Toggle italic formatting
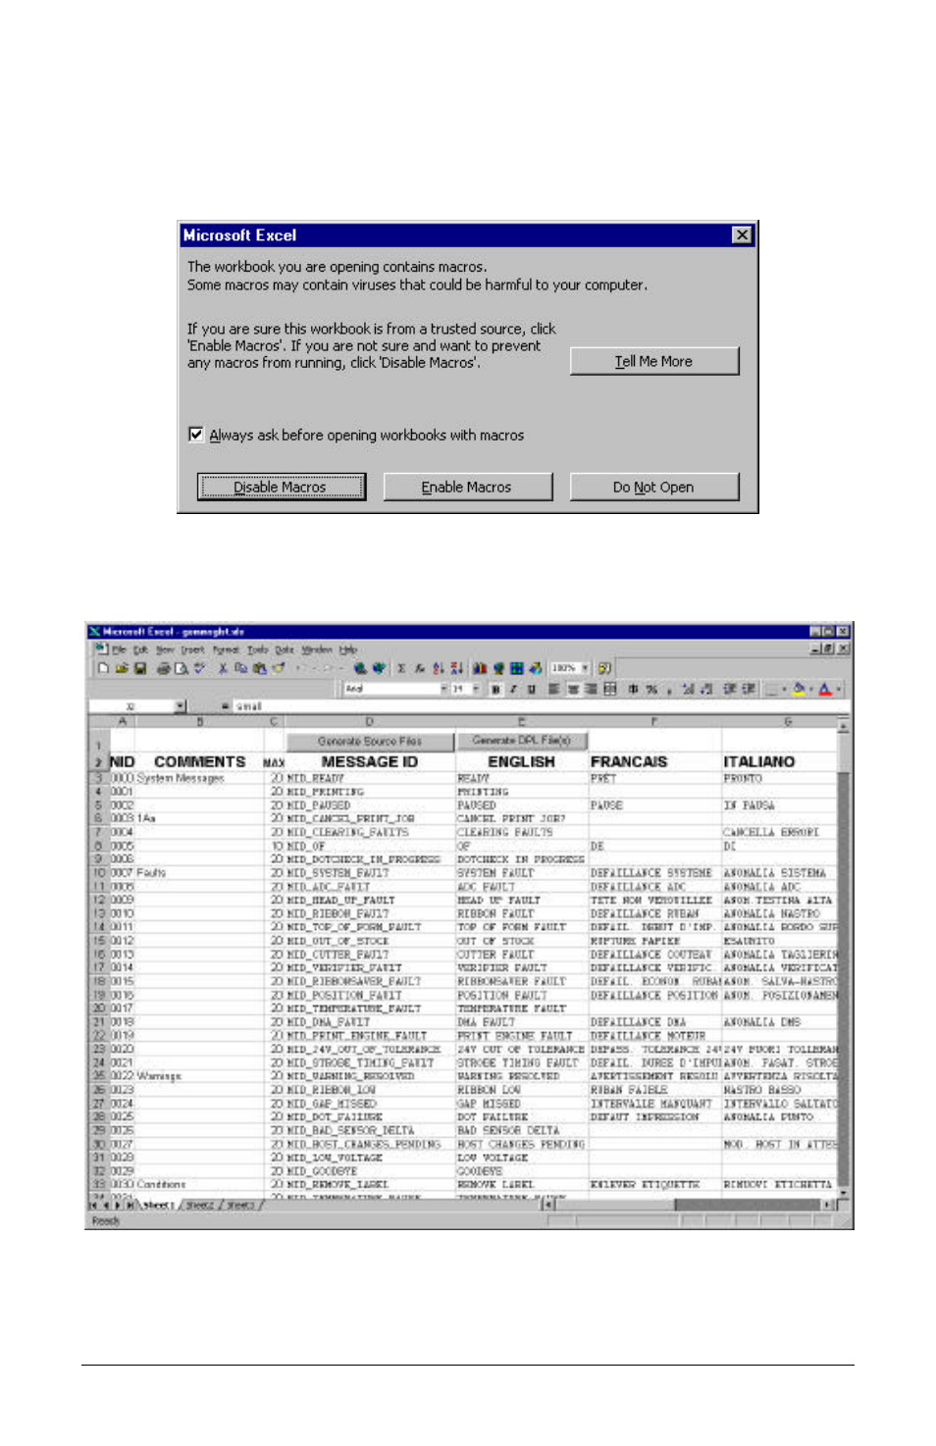This screenshot has width=936, height=1446. (x=513, y=690)
